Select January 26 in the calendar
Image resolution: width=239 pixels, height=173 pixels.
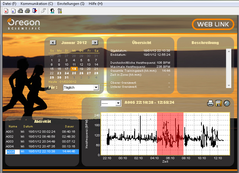pos(81,73)
